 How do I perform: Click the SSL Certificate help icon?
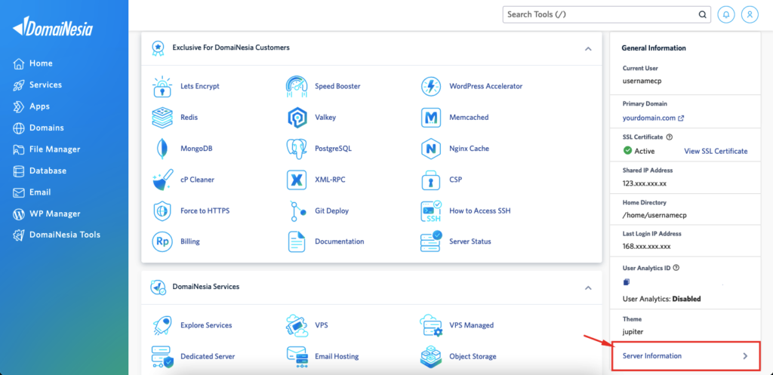(669, 137)
